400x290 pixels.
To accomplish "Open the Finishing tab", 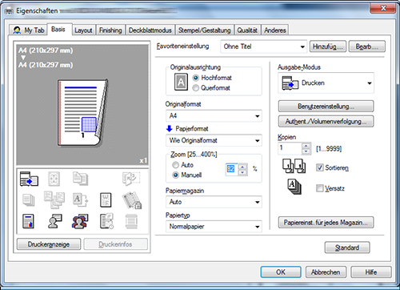I will (x=110, y=30).
